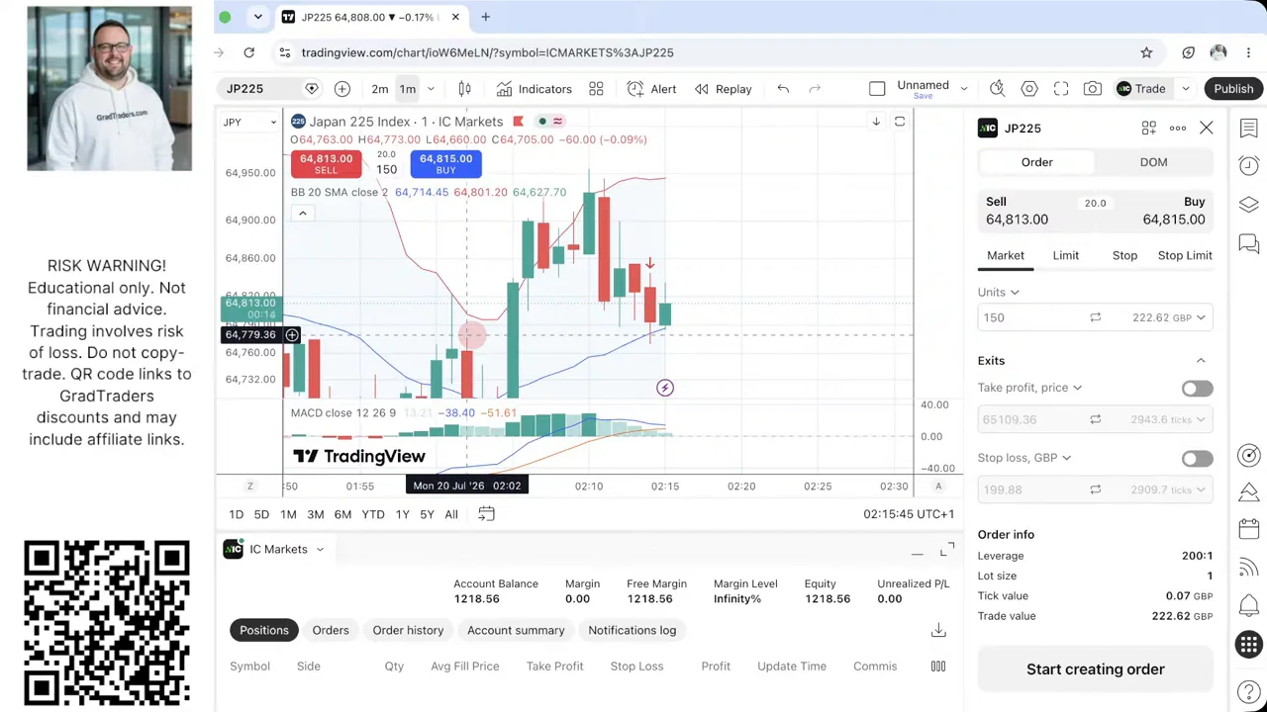Open the calendar icon in right sidebar
The image size is (1267, 712).
click(1248, 529)
